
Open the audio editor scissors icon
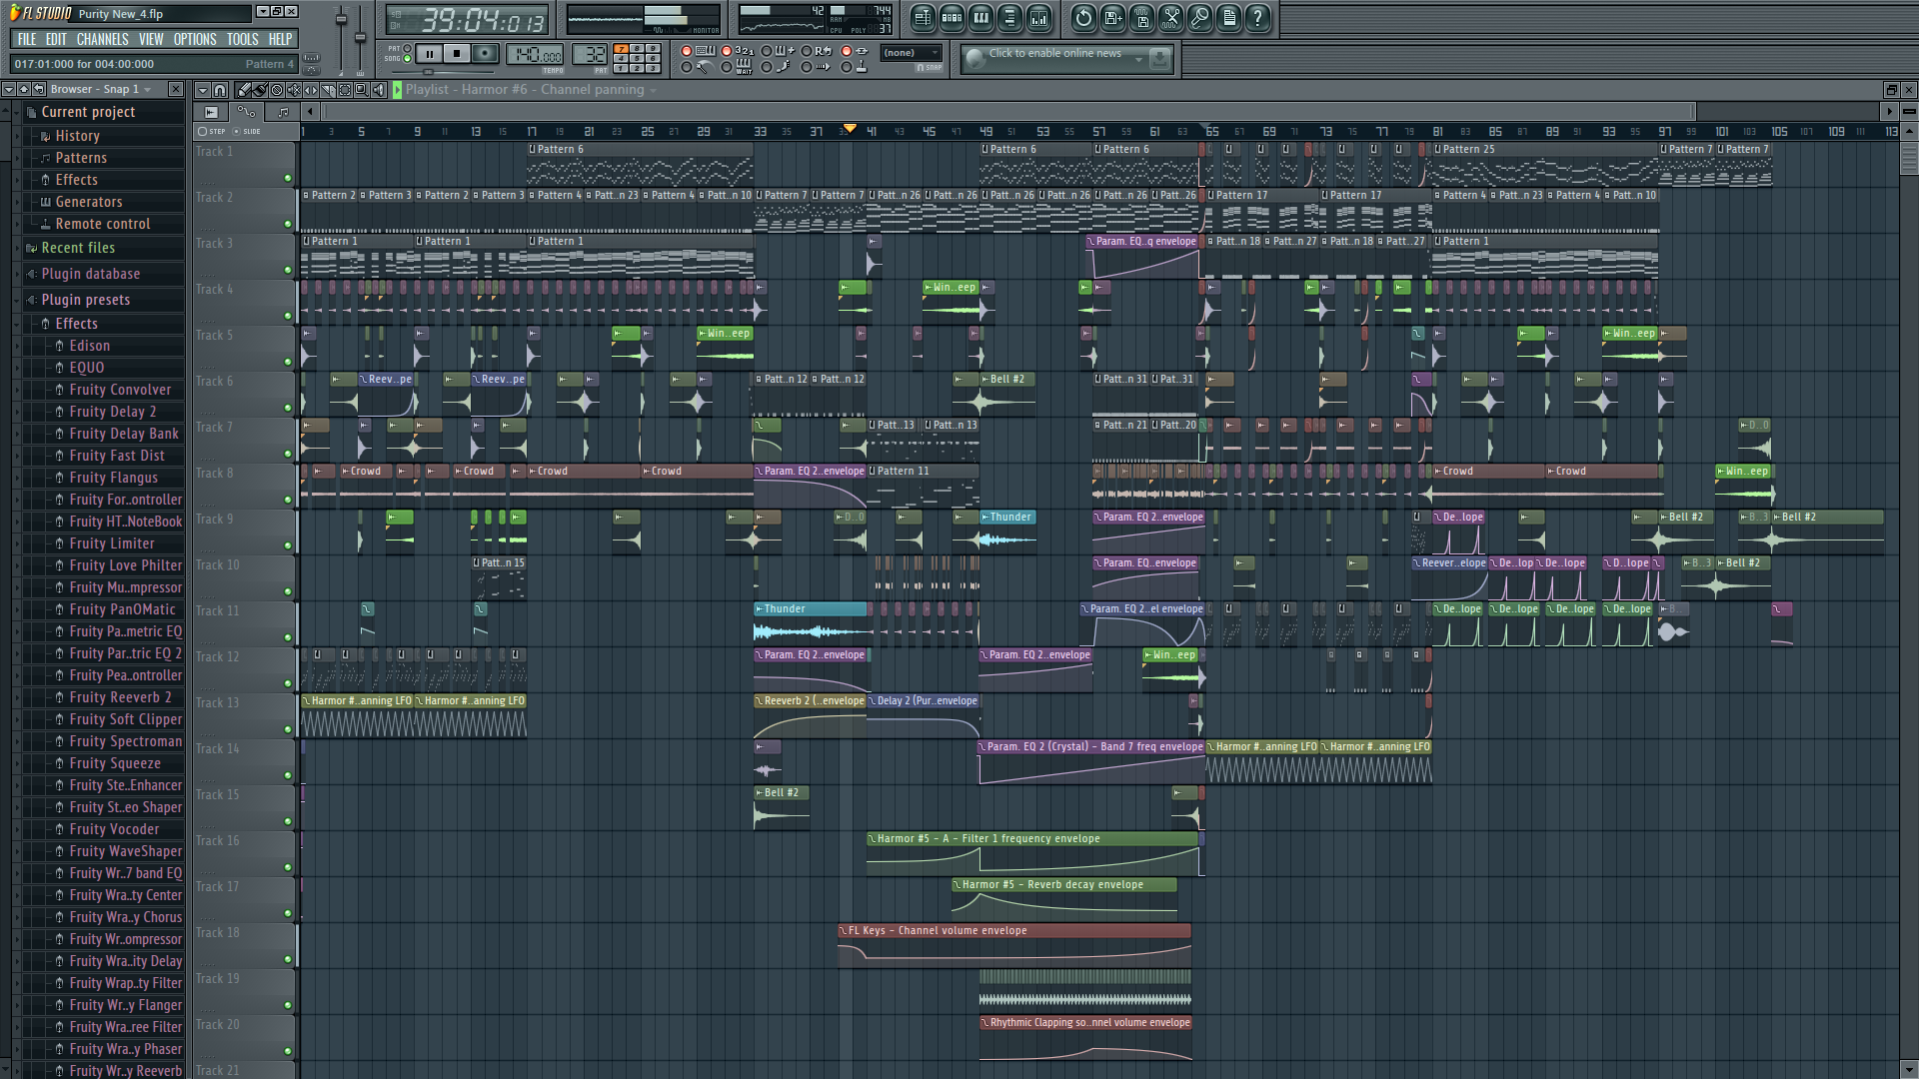pyautogui.click(x=1170, y=17)
